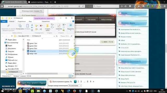This screenshot has width=167, height=93.
Task: Click the New Folder icon in ribbon
Action: click(x=47, y=26)
